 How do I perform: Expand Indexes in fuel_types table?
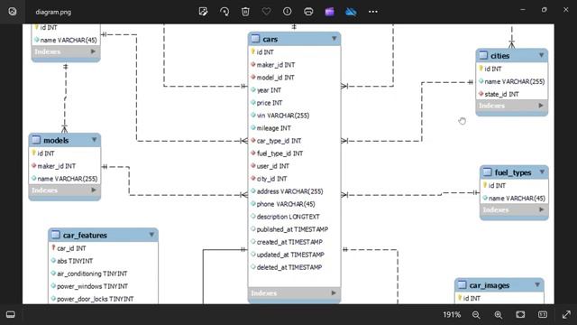tap(541, 209)
